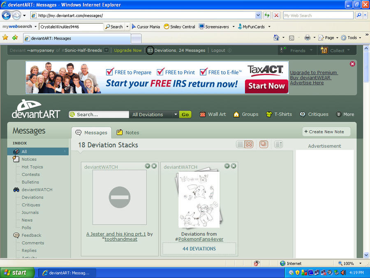
Task: Click the page vertical scrollbar down arrow
Action: point(366,255)
